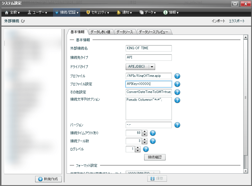Click the 接続プール数 value field
Viewport: 252px width, 186px height.
(134, 141)
